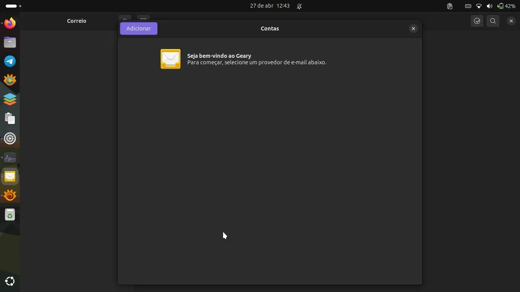Viewport: 520px width, 292px height.
Task: Close the Contas dialog
Action: point(413,29)
